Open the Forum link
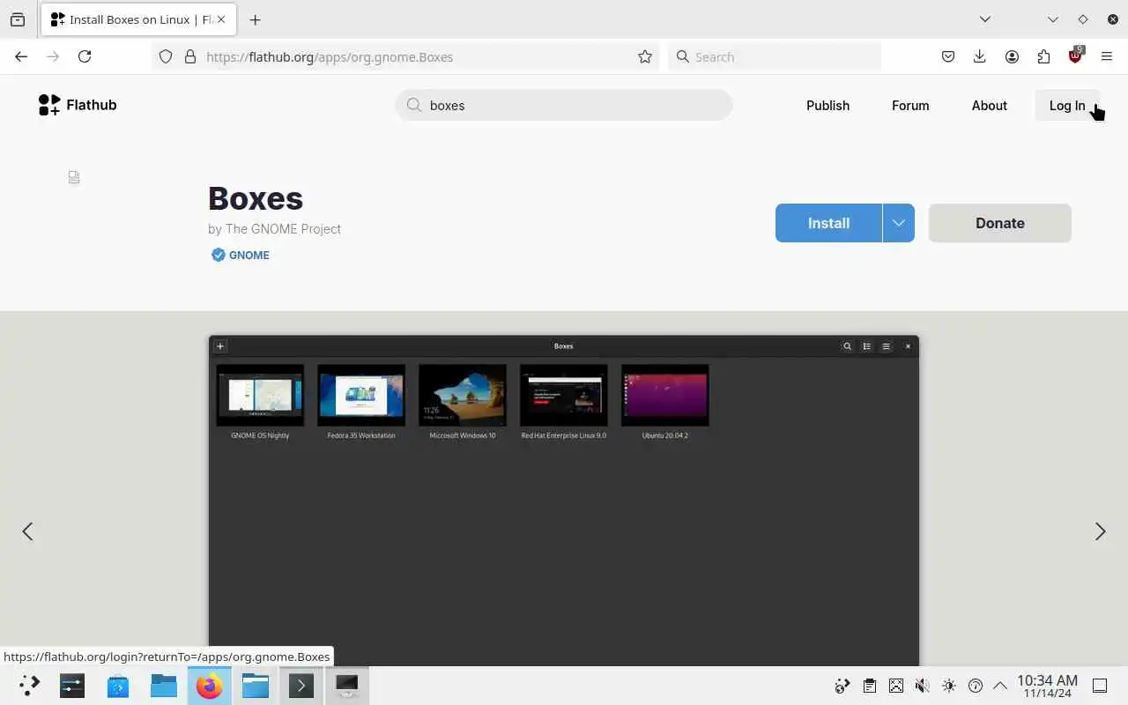 point(910,105)
